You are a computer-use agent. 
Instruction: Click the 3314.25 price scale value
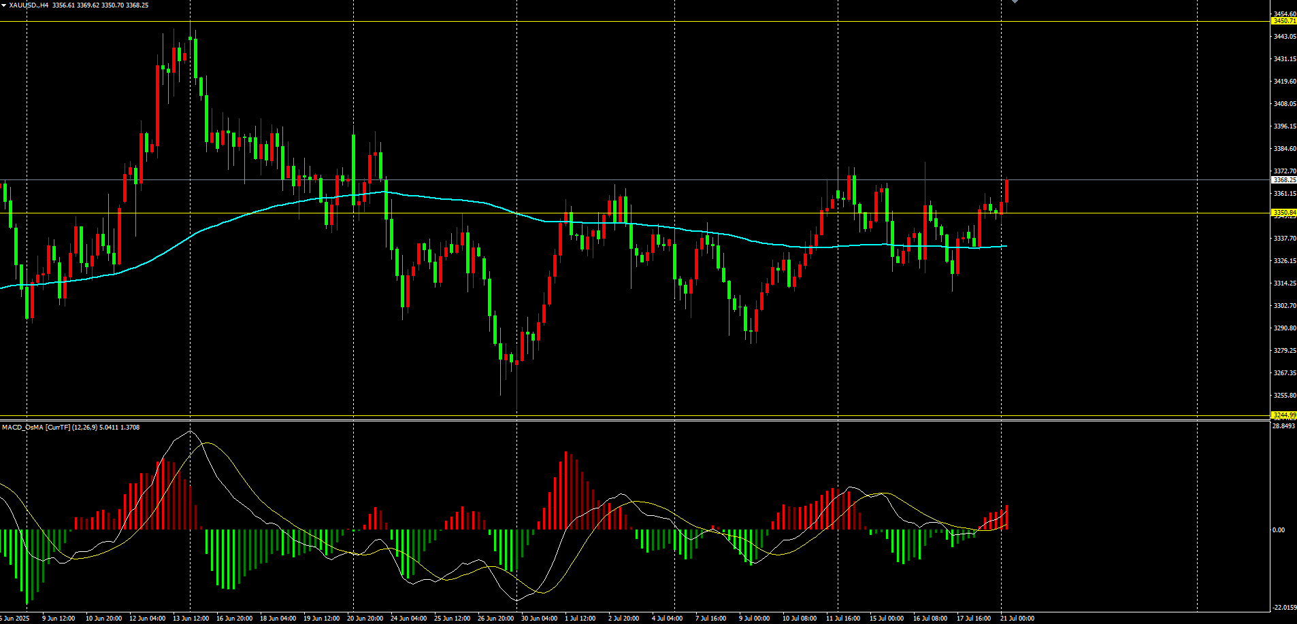pyautogui.click(x=1285, y=283)
